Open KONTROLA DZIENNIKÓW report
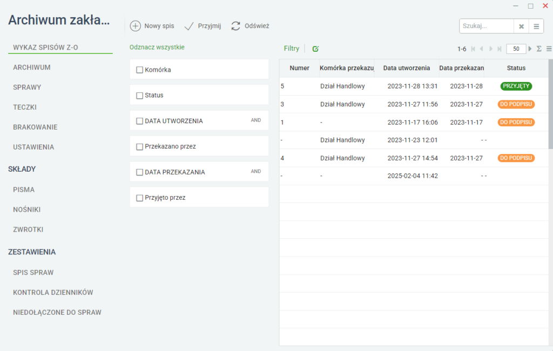Viewport: 553px width, 351px height. [x=53, y=293]
